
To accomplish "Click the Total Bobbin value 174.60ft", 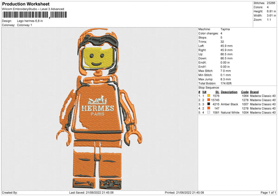I will coord(226,83).
